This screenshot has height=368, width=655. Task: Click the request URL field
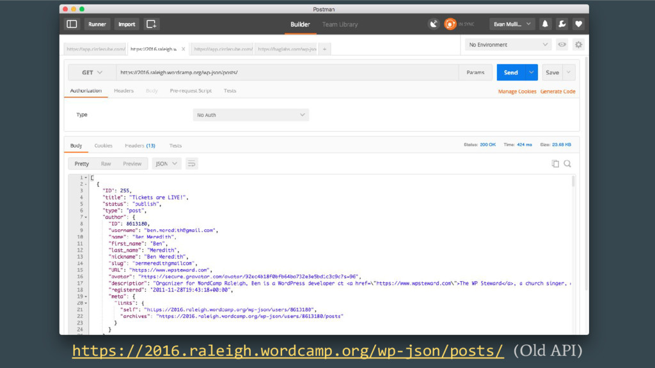pyautogui.click(x=287, y=73)
